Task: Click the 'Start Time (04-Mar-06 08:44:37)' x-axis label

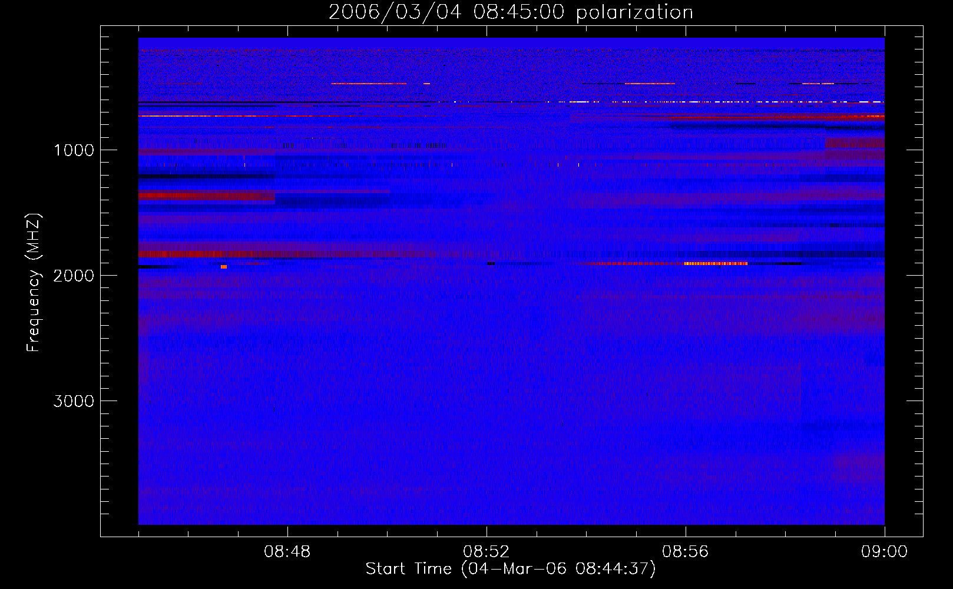Action: coord(511,569)
